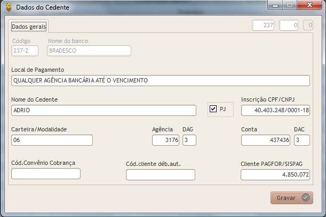The height and width of the screenshot is (217, 326).
Task: Click the Local de Pagamento field
Action: click(160, 80)
